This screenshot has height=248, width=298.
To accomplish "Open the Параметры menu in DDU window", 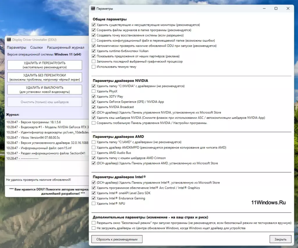I will point(17,47).
